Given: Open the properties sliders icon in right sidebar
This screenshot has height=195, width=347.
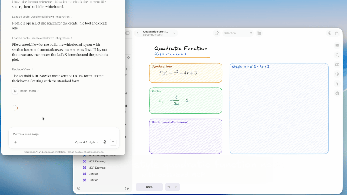Looking at the screenshot, I should coord(337,45).
